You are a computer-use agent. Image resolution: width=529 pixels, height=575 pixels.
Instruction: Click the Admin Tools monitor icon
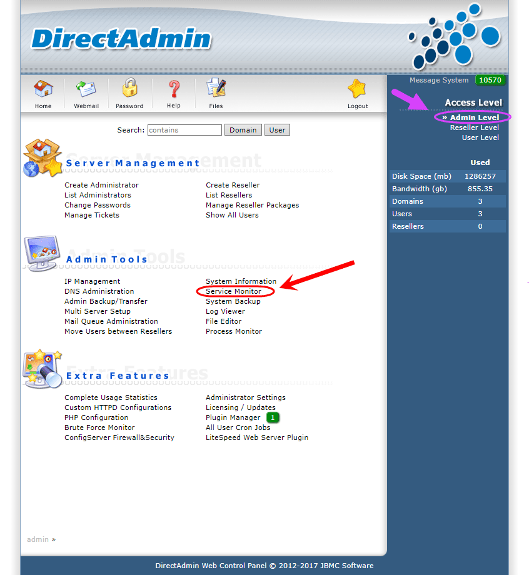42,253
